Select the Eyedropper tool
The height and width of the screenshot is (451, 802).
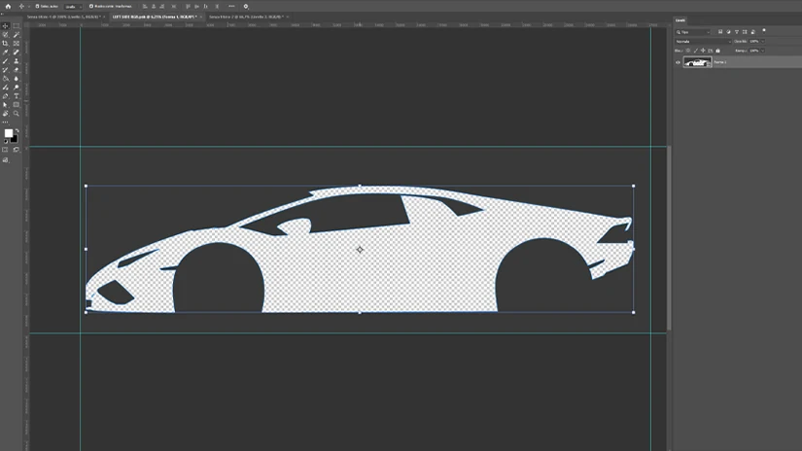(x=6, y=52)
